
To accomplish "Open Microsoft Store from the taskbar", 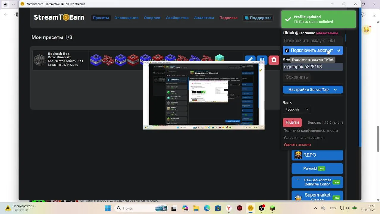I will [x=218, y=208].
